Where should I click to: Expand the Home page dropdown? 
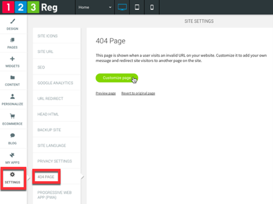pos(95,7)
